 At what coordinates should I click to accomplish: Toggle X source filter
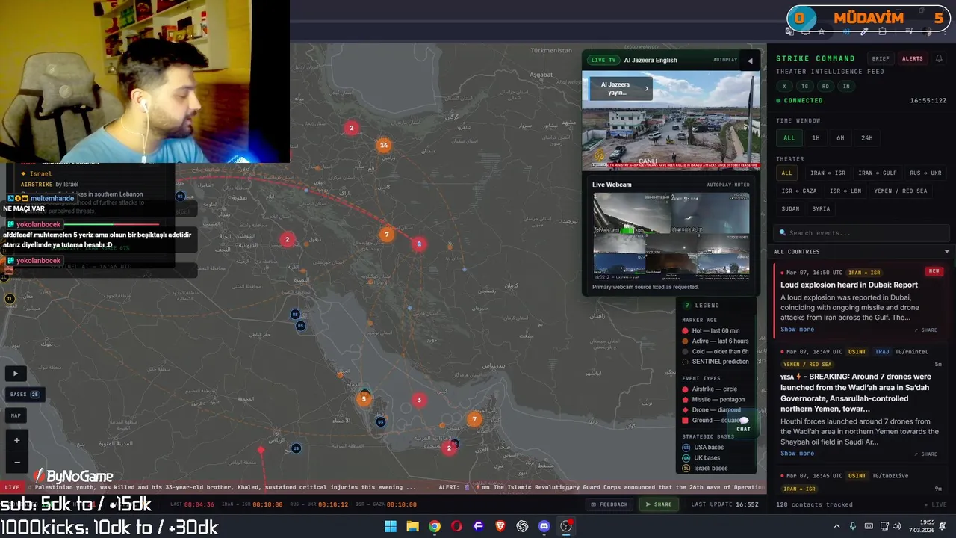click(x=784, y=87)
